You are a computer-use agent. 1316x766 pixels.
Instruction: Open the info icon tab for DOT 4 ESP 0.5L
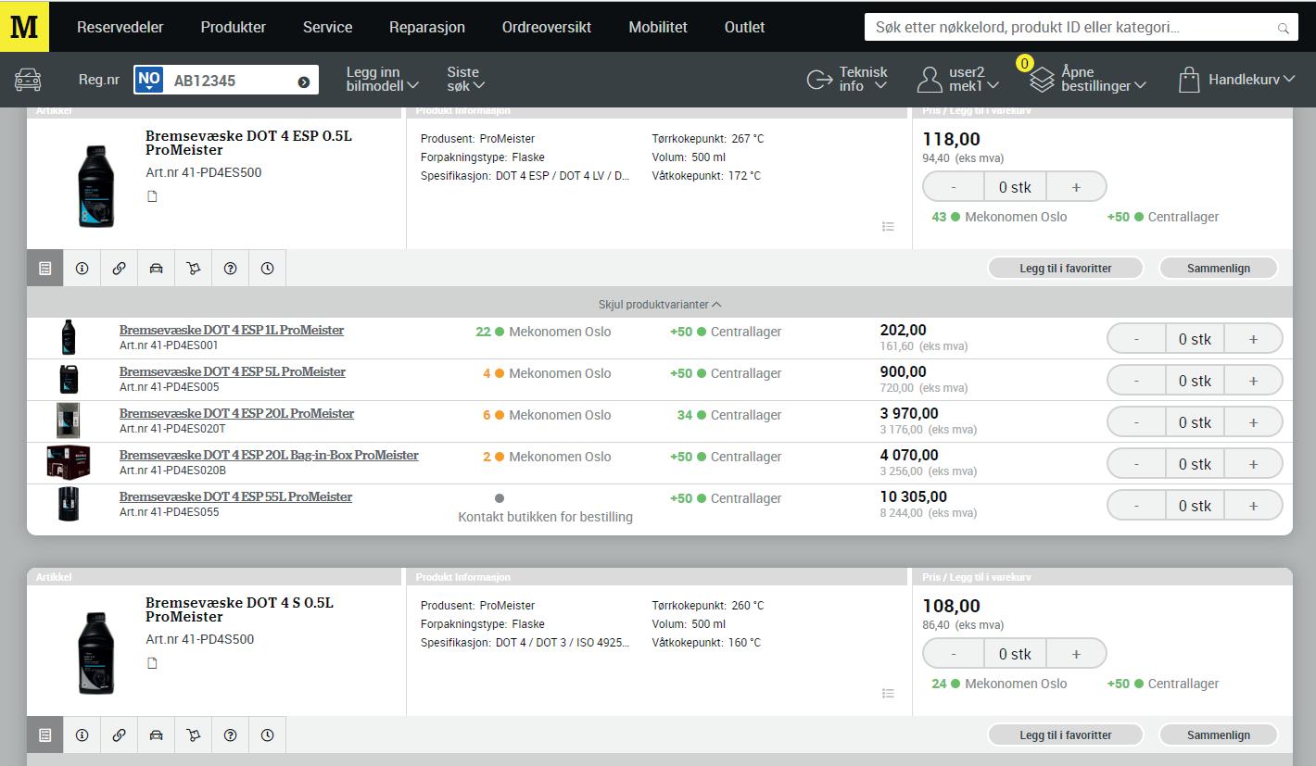(82, 269)
